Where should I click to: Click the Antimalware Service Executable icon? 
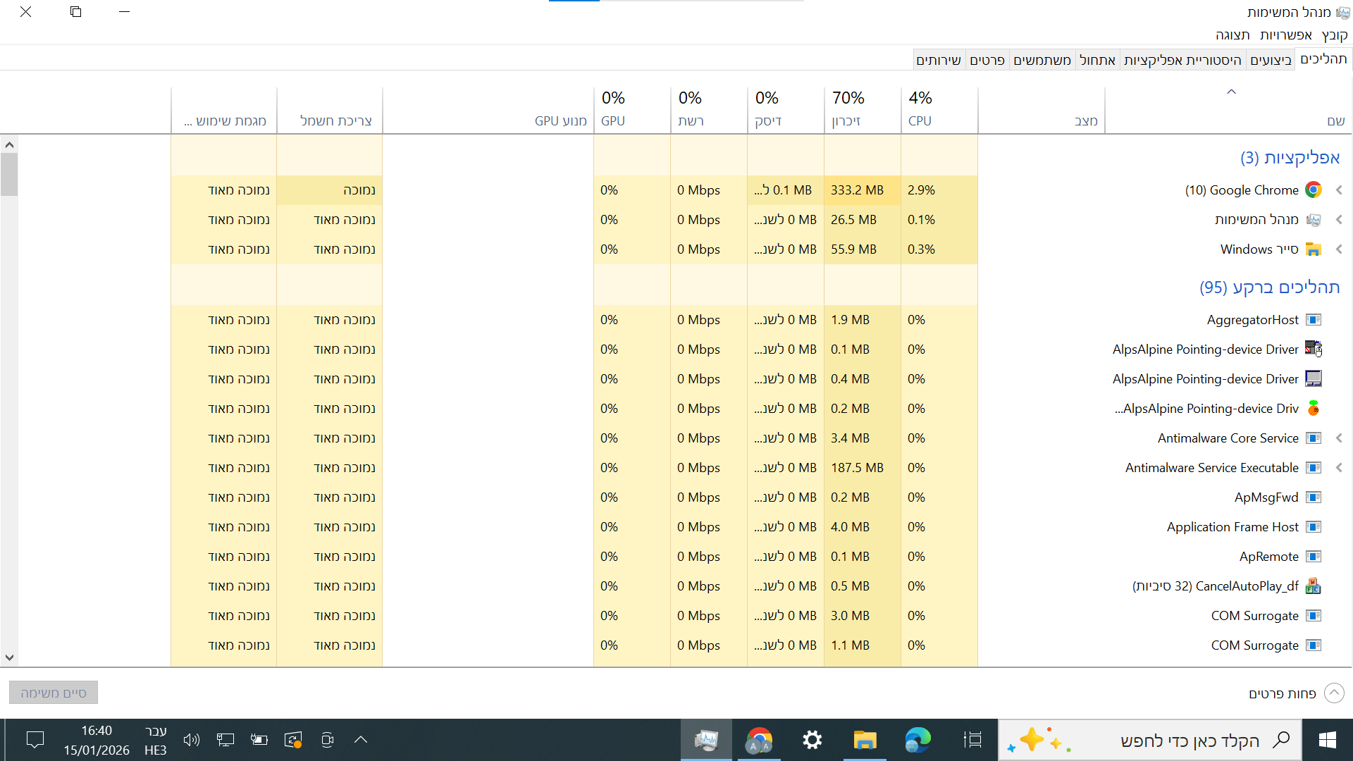(x=1313, y=468)
